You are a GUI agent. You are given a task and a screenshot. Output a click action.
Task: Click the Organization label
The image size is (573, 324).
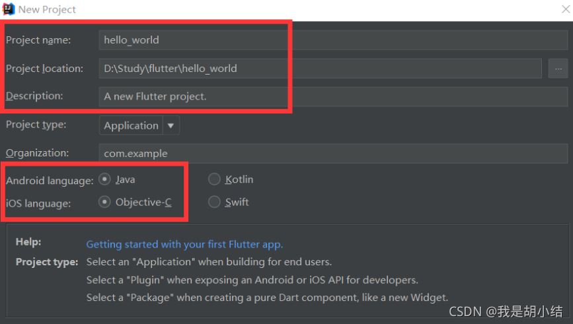(x=37, y=153)
